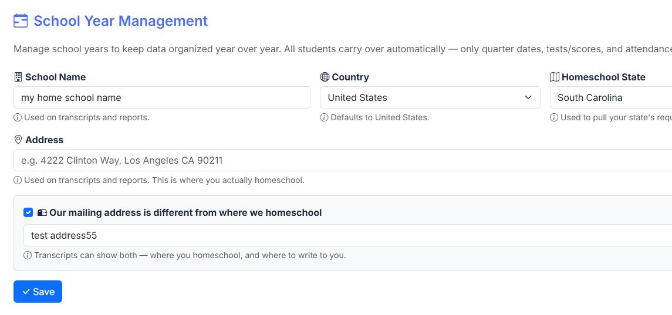Click the mailbox icon in mailing address section

tap(42, 212)
